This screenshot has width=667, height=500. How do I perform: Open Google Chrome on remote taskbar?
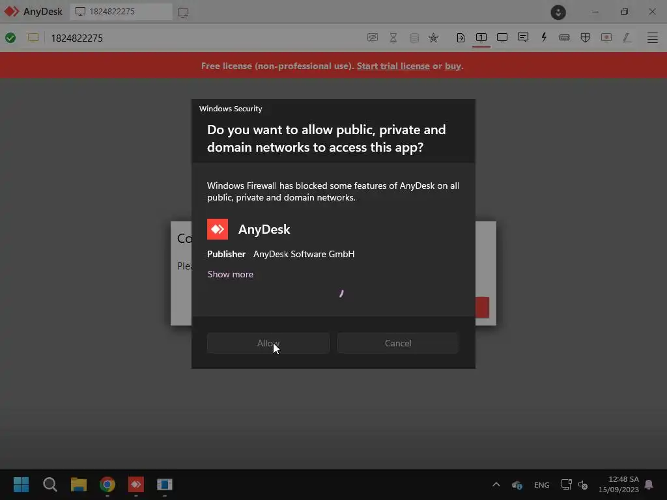(x=107, y=484)
